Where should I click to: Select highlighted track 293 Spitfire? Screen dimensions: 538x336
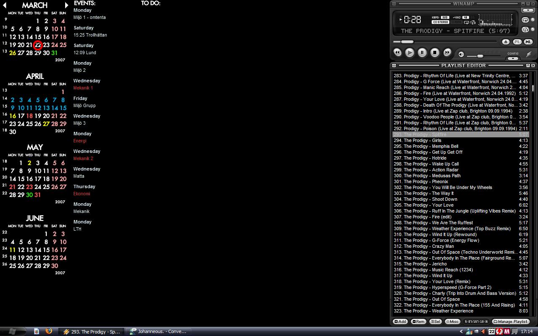point(461,134)
